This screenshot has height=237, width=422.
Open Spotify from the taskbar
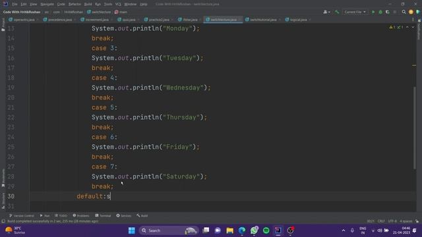pyautogui.click(x=266, y=230)
